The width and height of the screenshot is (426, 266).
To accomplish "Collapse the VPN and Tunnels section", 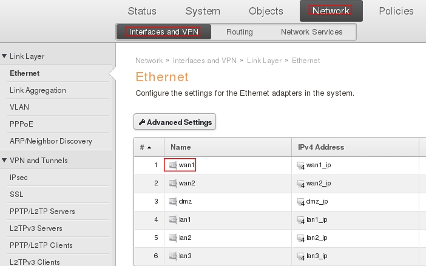I will click(5, 161).
